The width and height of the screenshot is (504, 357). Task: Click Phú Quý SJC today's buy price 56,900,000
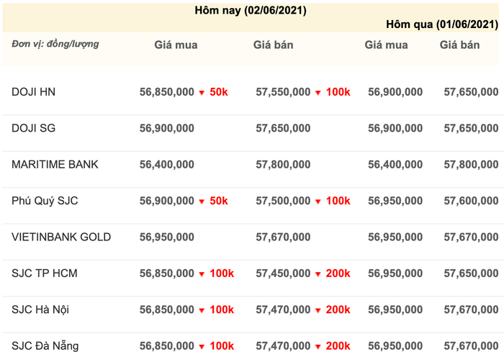tap(167, 201)
